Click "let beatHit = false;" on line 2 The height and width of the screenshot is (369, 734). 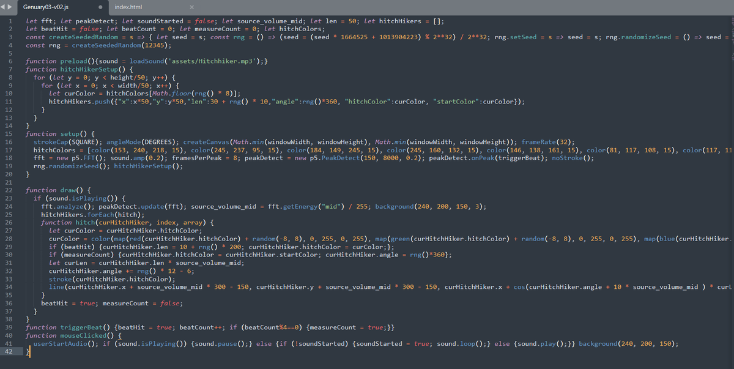[64, 29]
